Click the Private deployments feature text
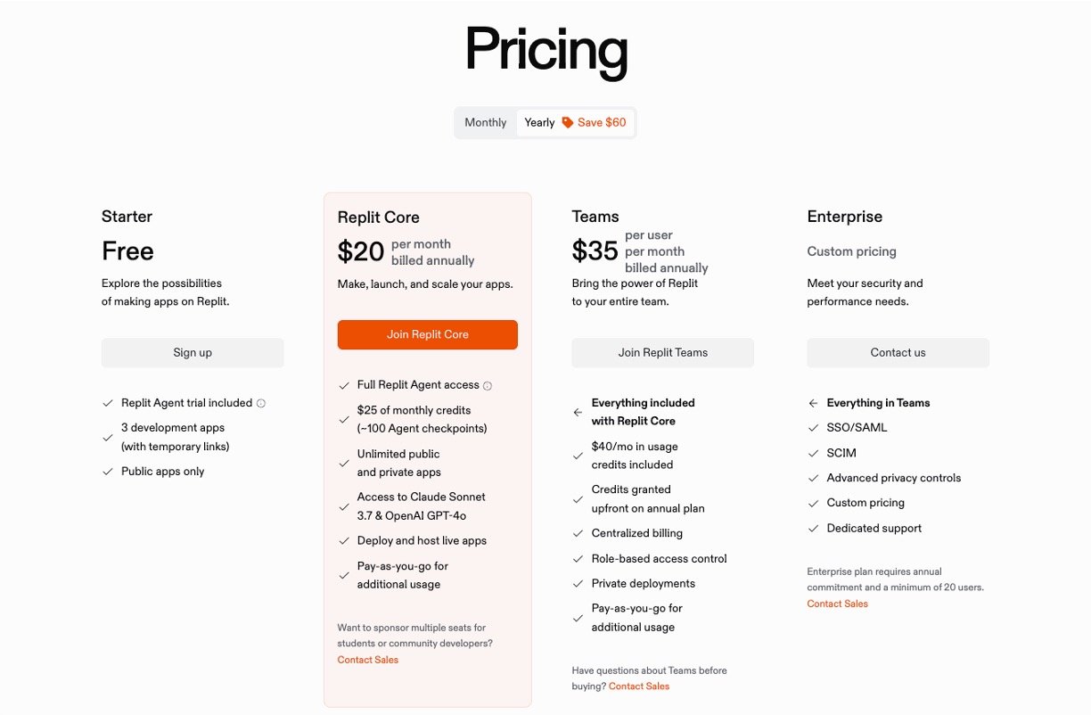This screenshot has height=715, width=1091. pyautogui.click(x=643, y=584)
